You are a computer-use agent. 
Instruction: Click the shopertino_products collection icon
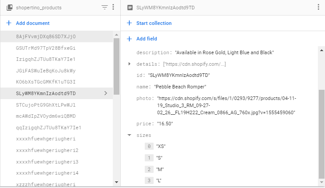9,8
